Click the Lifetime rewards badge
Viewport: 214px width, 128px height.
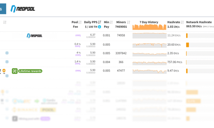(30, 71)
